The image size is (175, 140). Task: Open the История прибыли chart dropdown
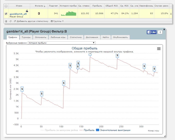pyautogui.click(x=62, y=43)
